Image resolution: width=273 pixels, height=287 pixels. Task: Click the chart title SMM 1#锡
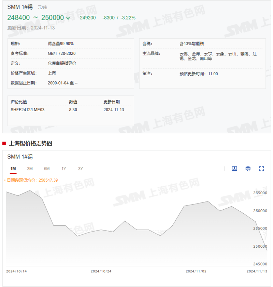tap(20, 157)
